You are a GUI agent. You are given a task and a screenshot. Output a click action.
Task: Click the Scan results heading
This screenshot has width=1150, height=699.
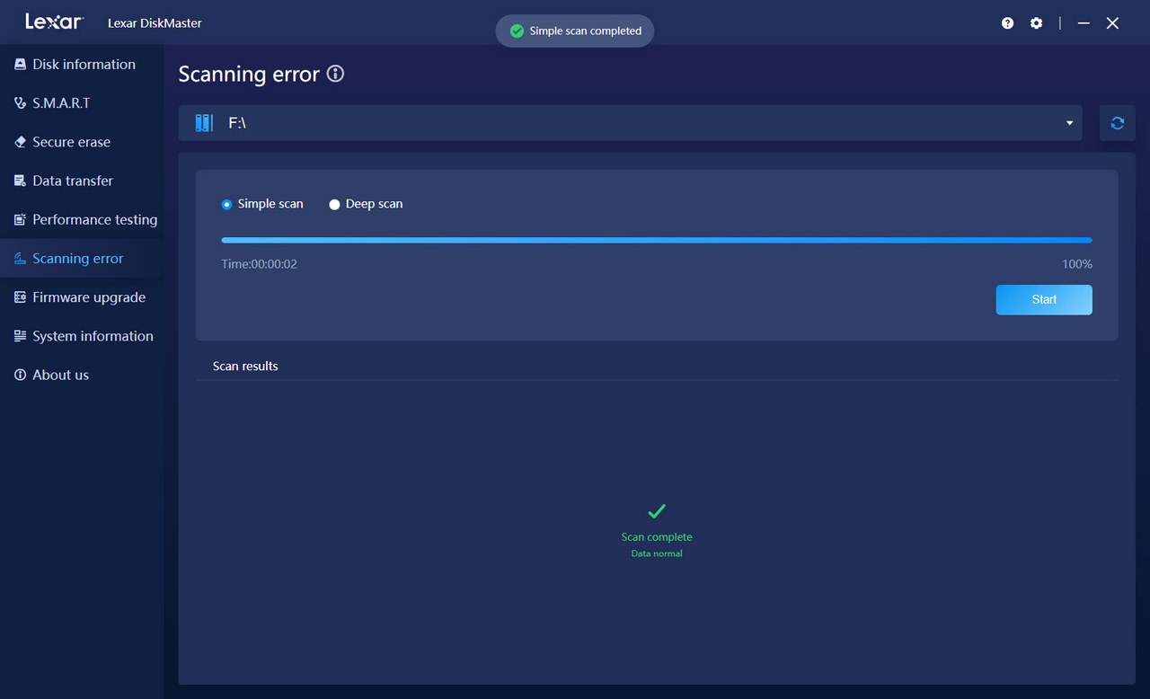coord(245,366)
